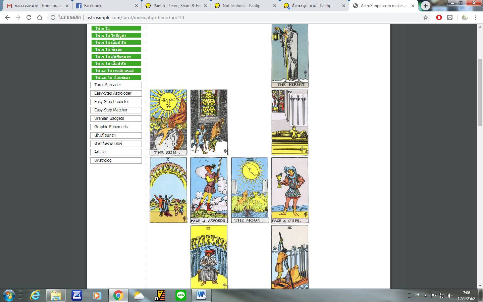Viewport: 483px width, 302px height.
Task: Open Easy-Step Predictor
Action: point(116,102)
